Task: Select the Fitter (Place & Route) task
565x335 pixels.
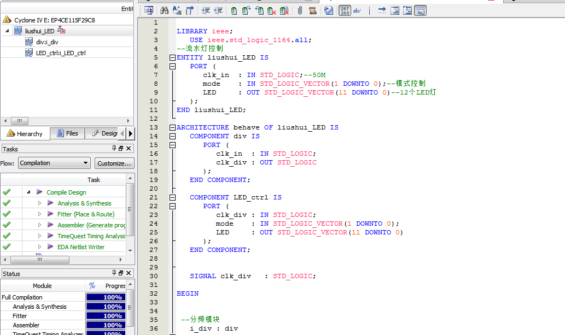Action: (x=85, y=214)
